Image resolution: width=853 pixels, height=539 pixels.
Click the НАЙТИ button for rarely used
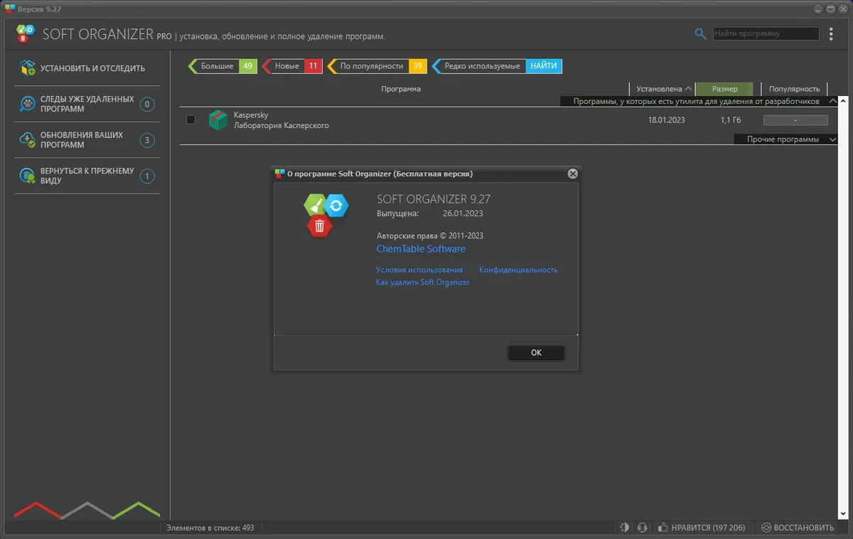pos(544,66)
